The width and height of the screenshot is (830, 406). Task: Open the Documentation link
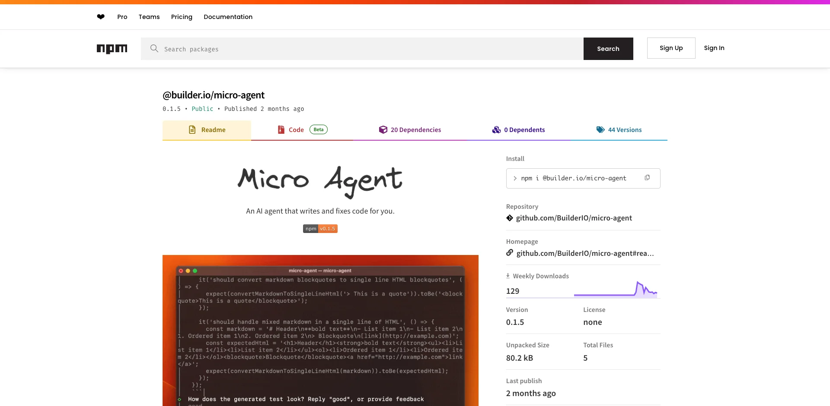pyautogui.click(x=228, y=17)
